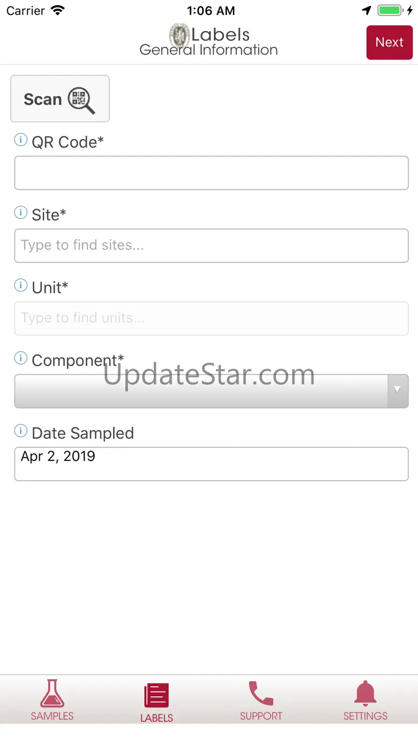Open the Date Sampled date picker
Screen dimensions: 418x744
tap(211, 464)
